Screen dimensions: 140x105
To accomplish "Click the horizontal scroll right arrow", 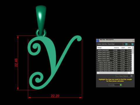I will click(131, 73).
